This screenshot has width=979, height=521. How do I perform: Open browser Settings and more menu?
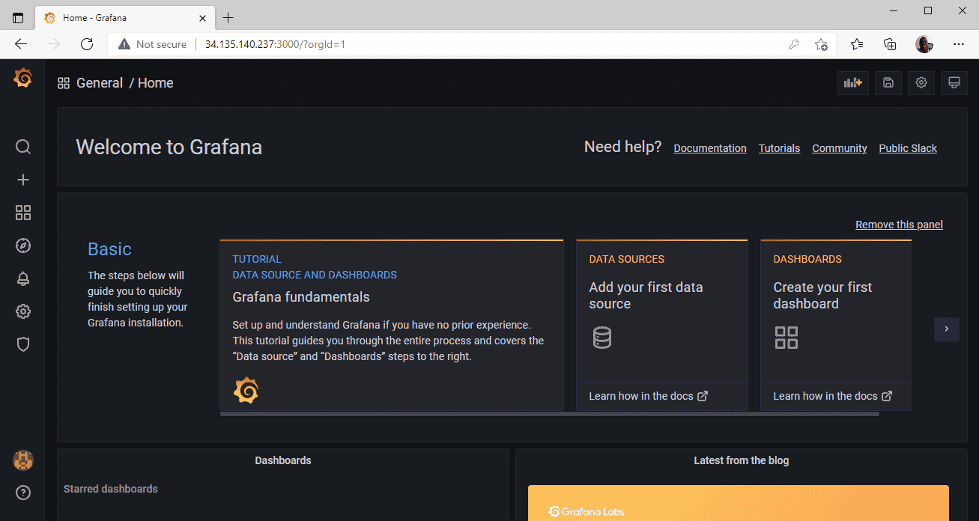click(x=959, y=44)
